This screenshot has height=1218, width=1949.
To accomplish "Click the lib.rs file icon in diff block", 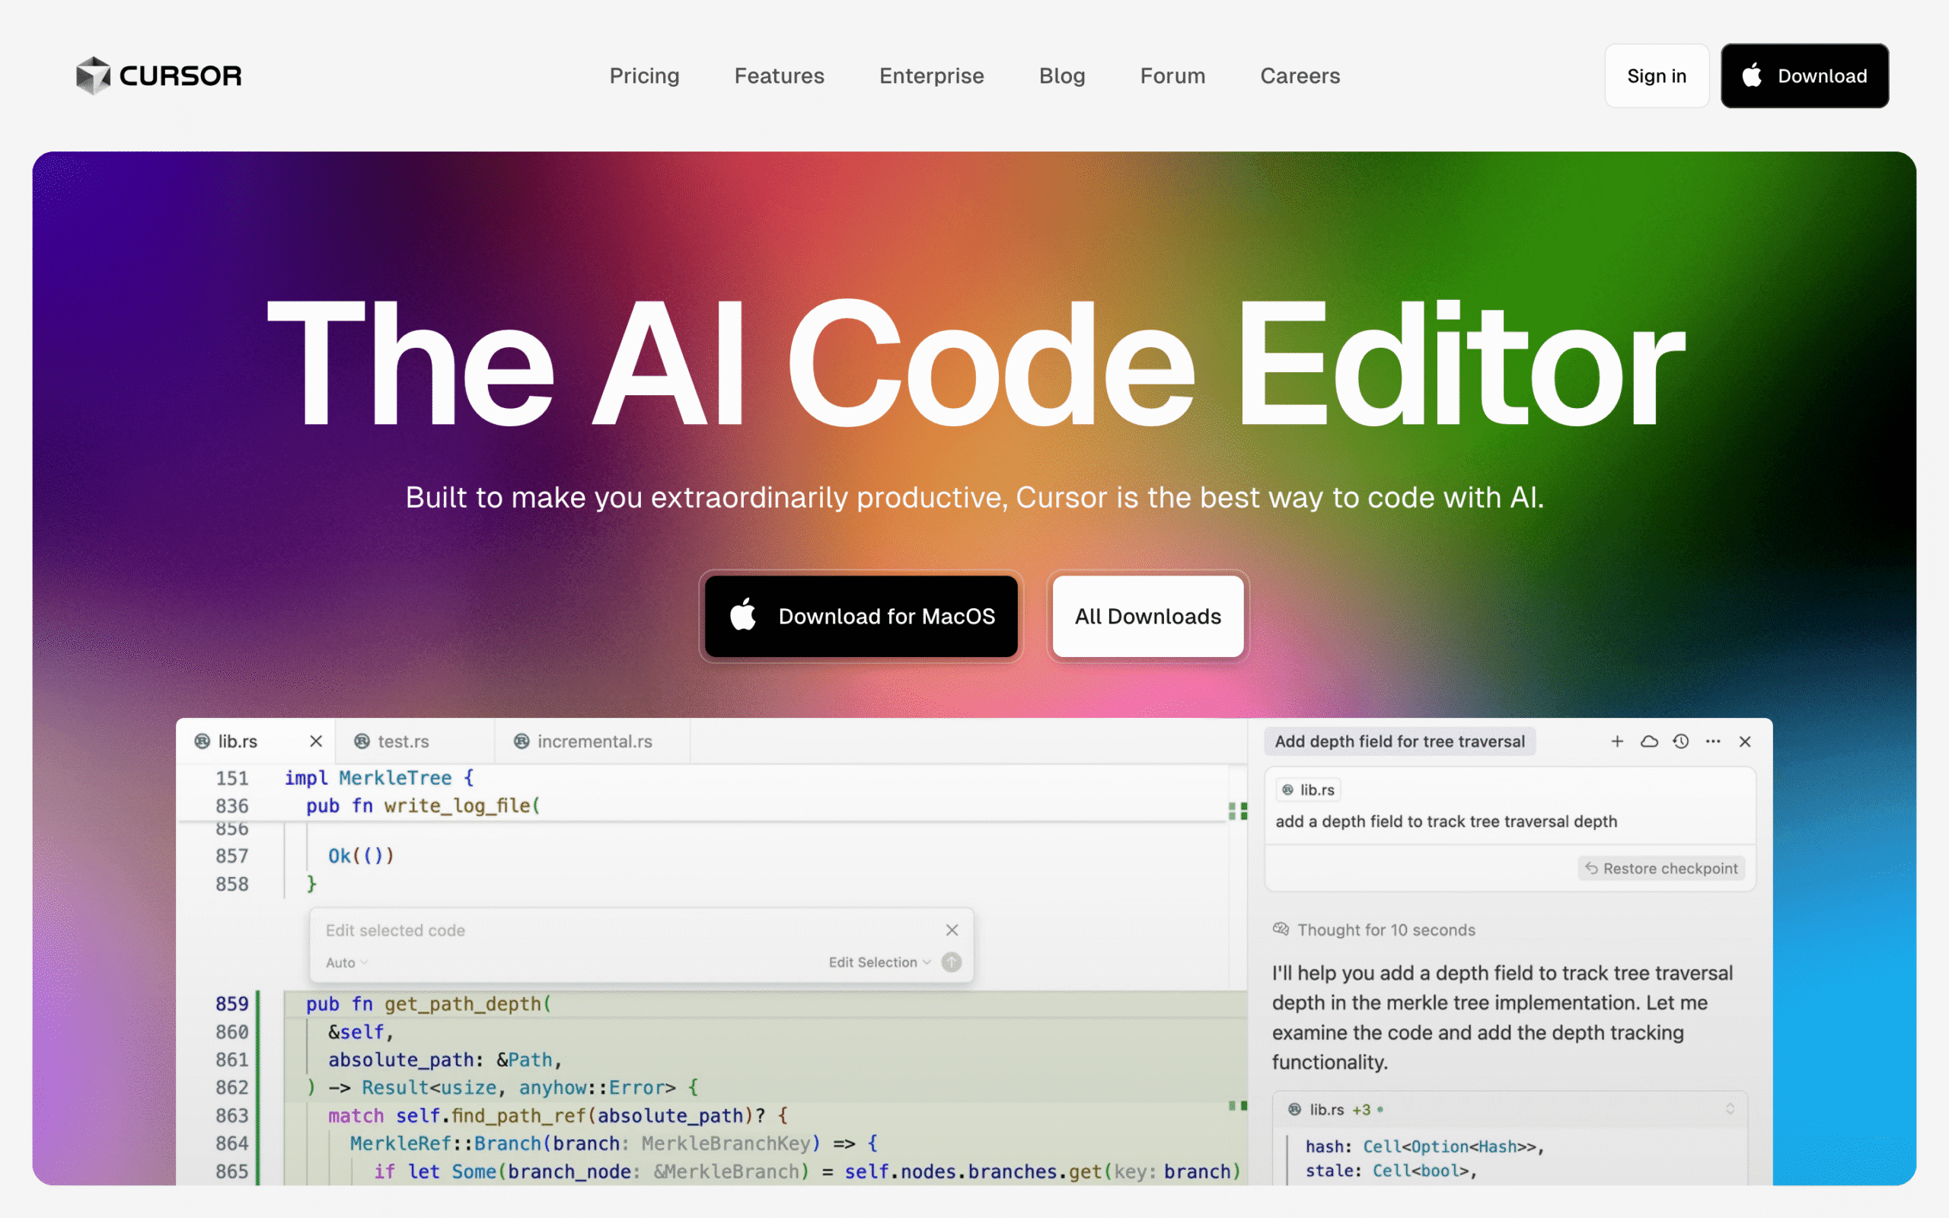I will pos(1294,1109).
